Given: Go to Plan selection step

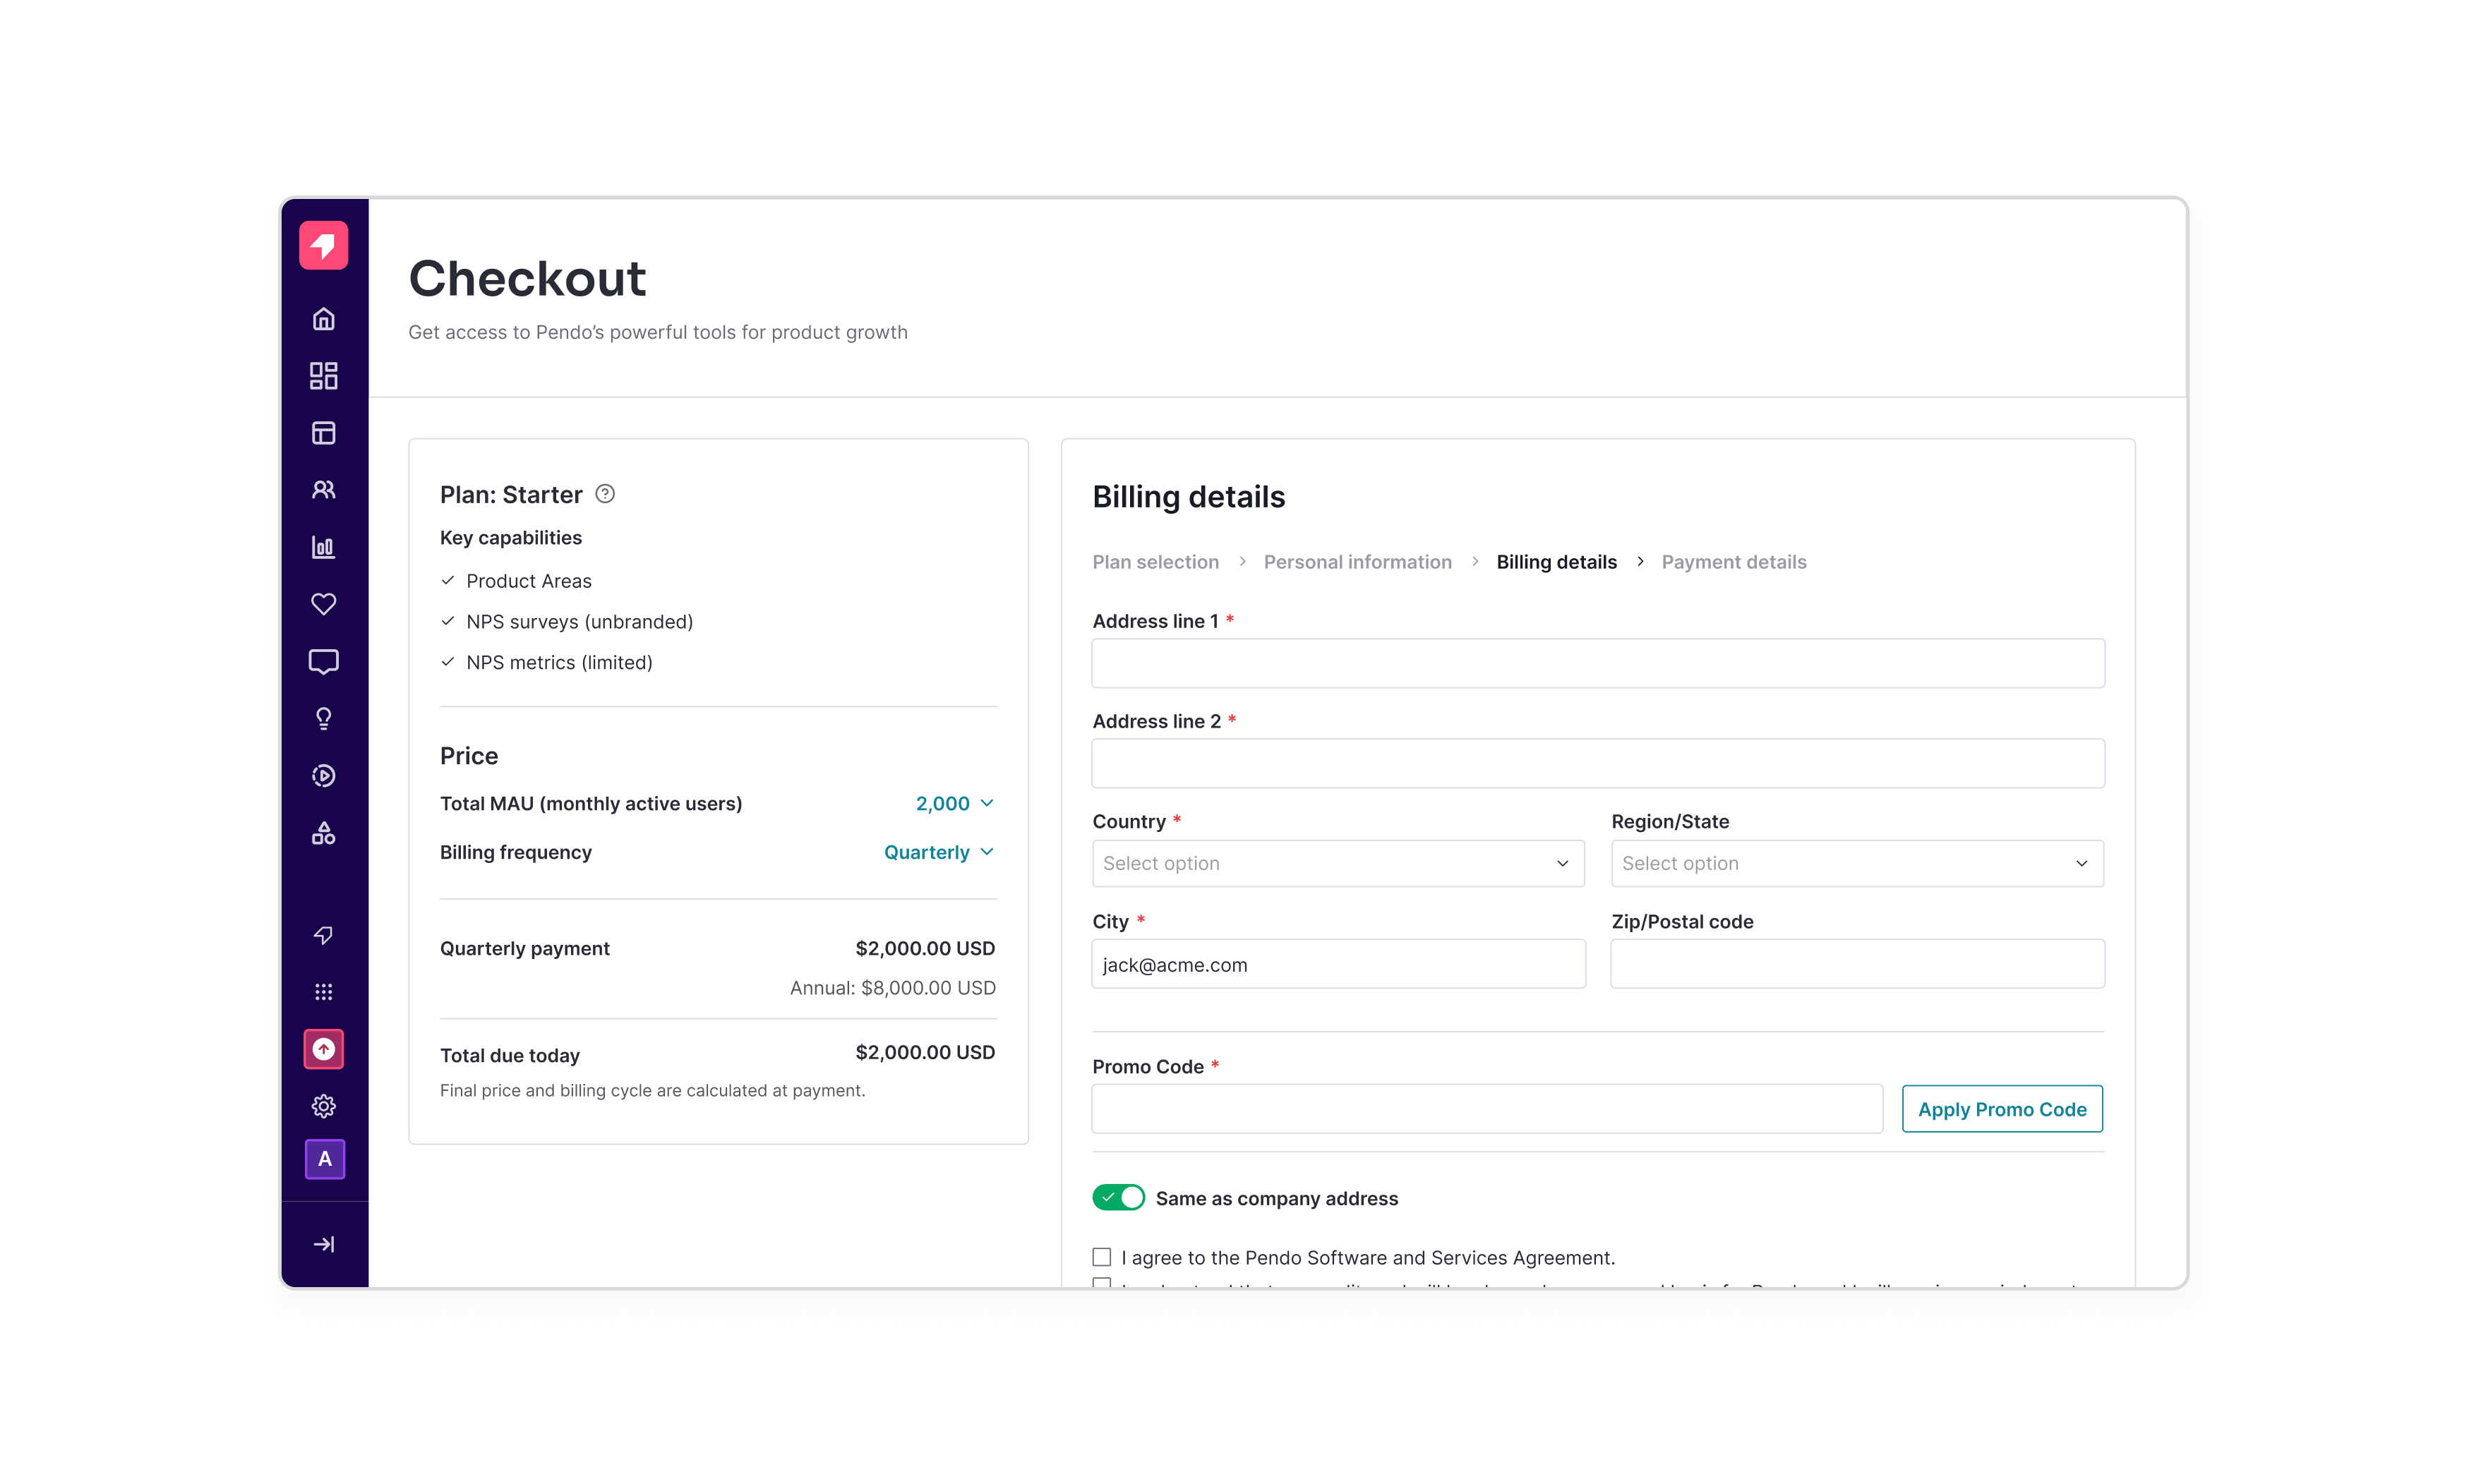Looking at the screenshot, I should pos(1155,562).
